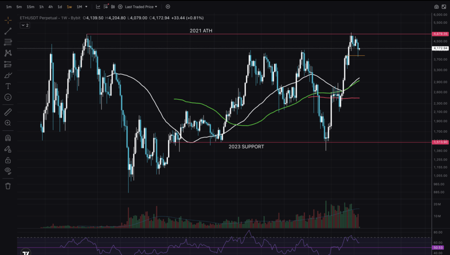
Task: Open the Last Traded Price dropdown
Action: [x=141, y=7]
